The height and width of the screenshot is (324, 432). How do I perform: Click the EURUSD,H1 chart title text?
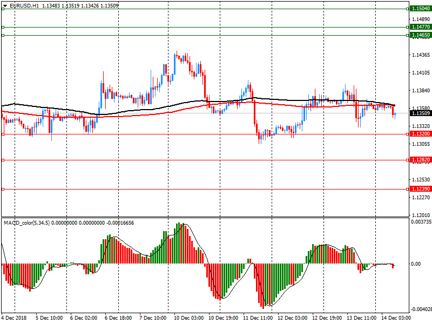[24, 5]
